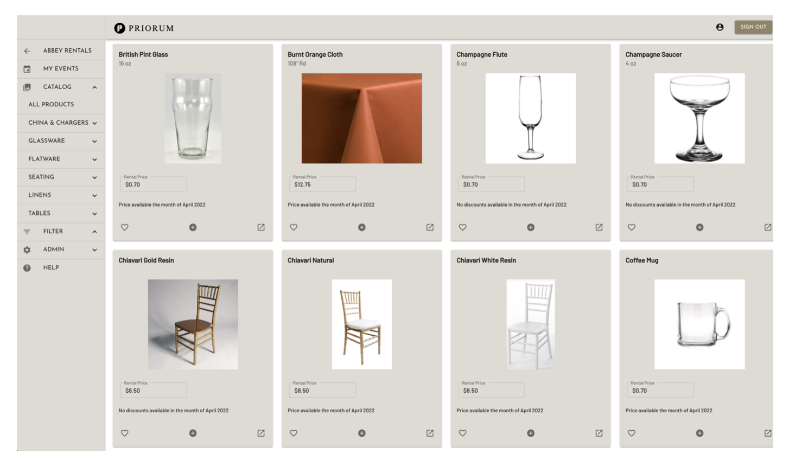Screen dimensions: 789x460
Task: Add Burnt Orange Cloth using plus icon
Action: (362, 227)
